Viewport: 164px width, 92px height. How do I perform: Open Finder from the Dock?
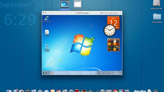(9, 91)
